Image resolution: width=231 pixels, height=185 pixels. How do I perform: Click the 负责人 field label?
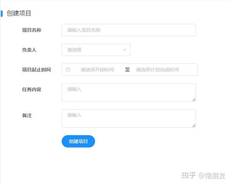(x=29, y=50)
